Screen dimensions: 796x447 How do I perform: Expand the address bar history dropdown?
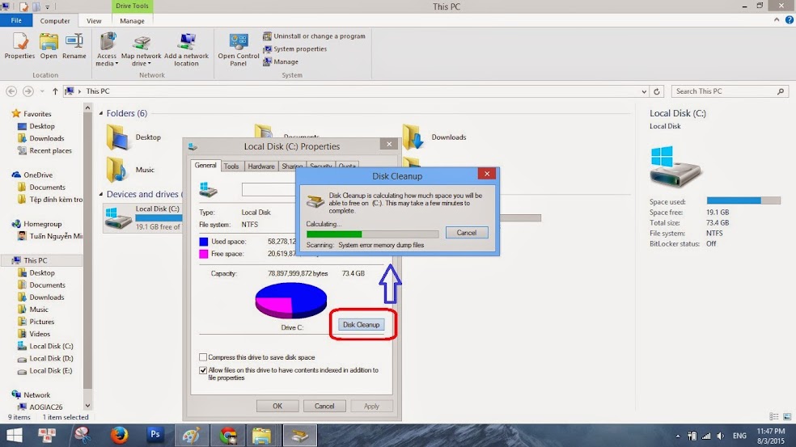pyautogui.click(x=644, y=91)
